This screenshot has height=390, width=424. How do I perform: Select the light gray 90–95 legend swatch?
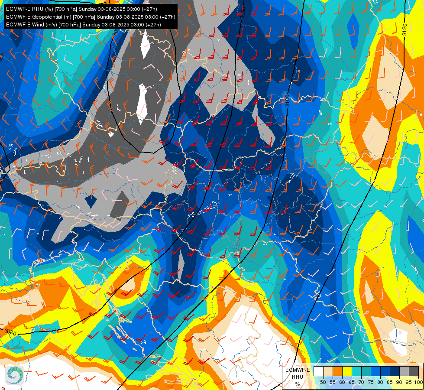tap(405, 371)
